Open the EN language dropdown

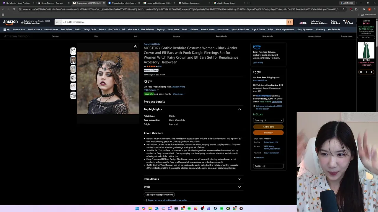click(303, 23)
